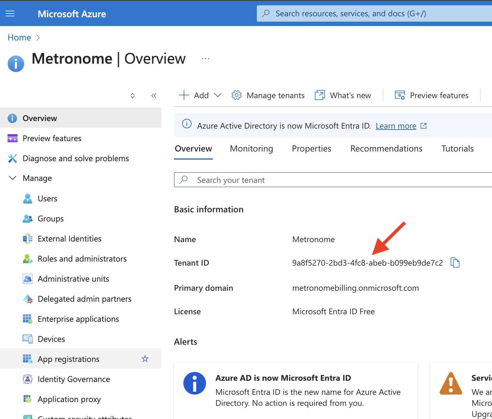Click the Delegated admin partners icon
The image size is (492, 419).
28,299
